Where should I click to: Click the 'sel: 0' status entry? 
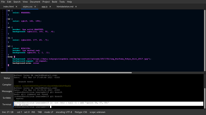[27, 112]
